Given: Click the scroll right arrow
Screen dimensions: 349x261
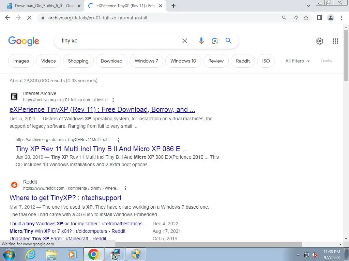Looking at the screenshot, I should (340, 244).
